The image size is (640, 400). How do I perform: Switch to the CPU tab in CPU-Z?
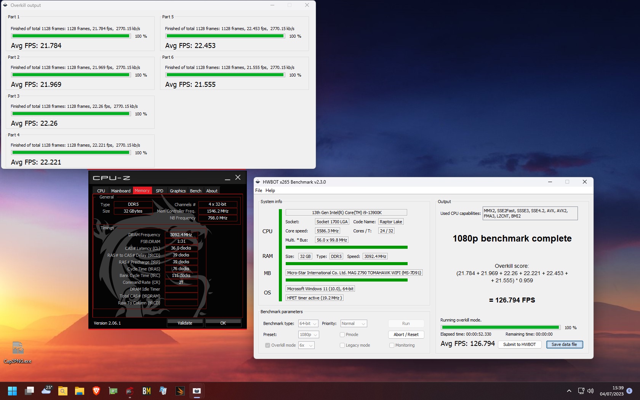tap(101, 190)
